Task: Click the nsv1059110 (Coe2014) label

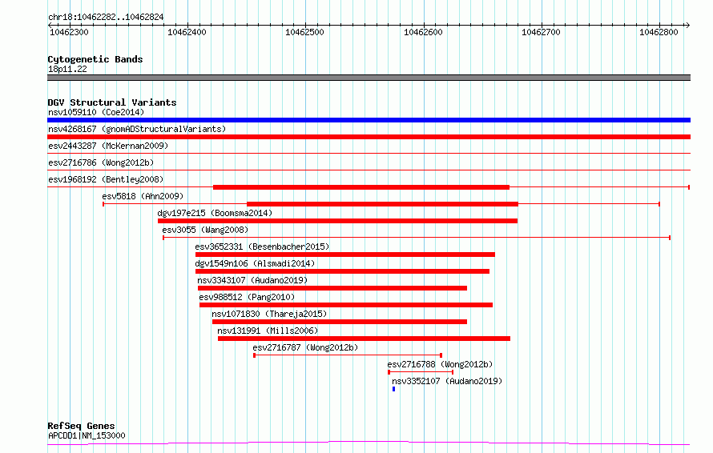Action: [96, 112]
